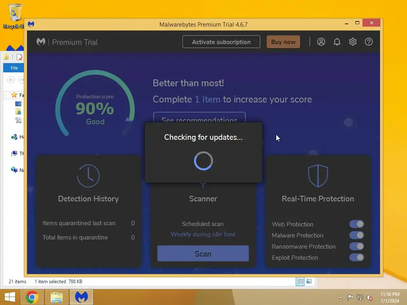Viewport: 407px width, 305px height.
Task: Open the help question mark icon
Action: [368, 42]
